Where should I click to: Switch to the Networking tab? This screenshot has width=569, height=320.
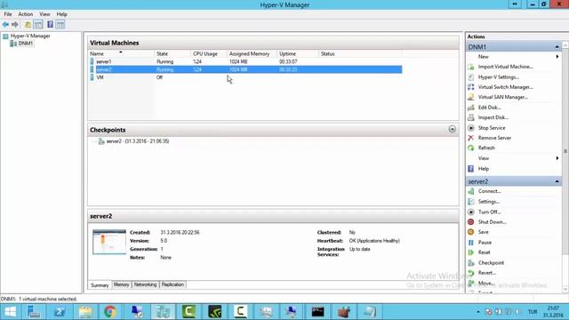pos(145,284)
